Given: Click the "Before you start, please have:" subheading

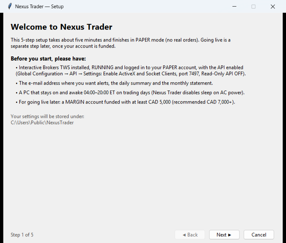Looking at the screenshot, I should point(48,59).
